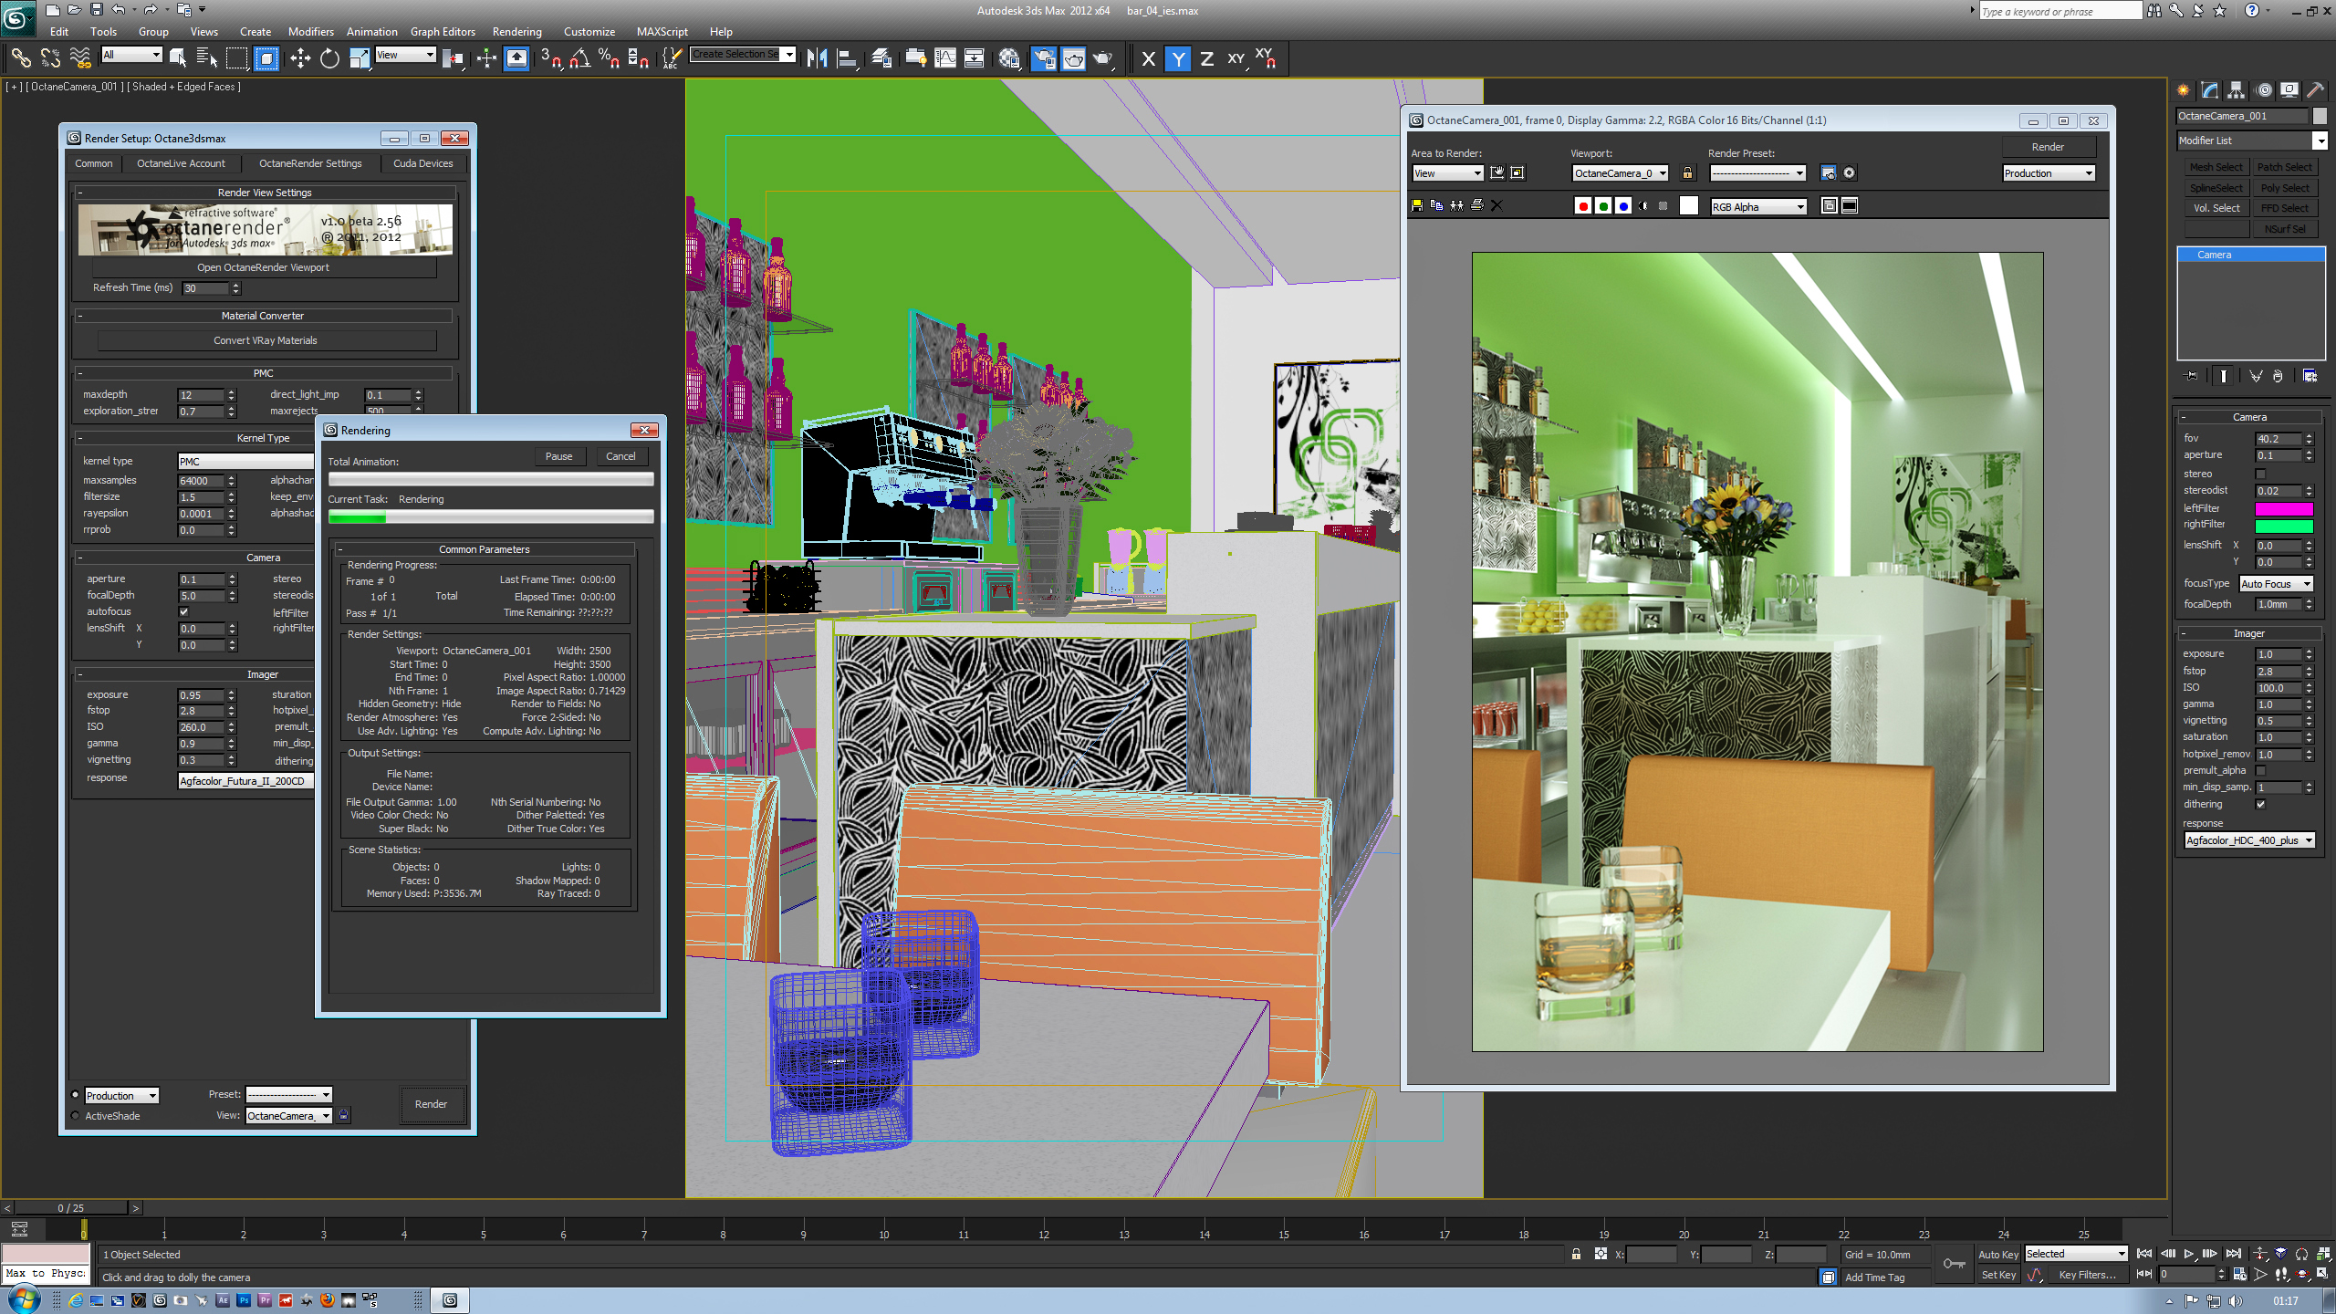Open the focusType Auto Focus dropdown
Viewport: 2336px width, 1314px height.
(2276, 584)
